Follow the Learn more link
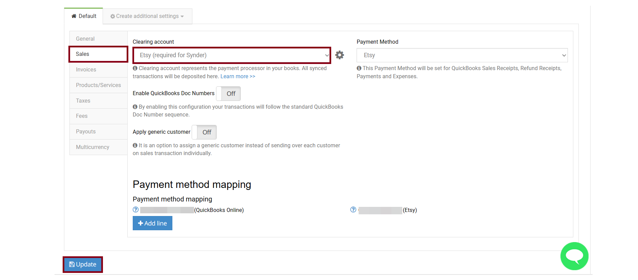The width and height of the screenshot is (638, 280). [x=238, y=77]
